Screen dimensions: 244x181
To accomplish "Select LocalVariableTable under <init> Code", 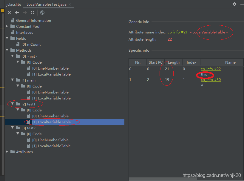I will coord(52,74).
